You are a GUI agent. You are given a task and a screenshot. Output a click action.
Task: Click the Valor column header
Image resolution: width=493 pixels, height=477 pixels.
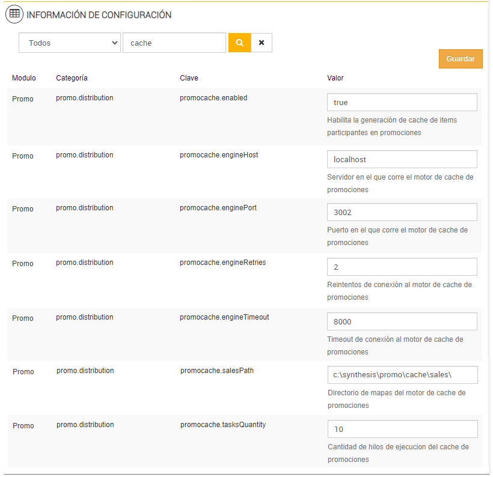(335, 78)
